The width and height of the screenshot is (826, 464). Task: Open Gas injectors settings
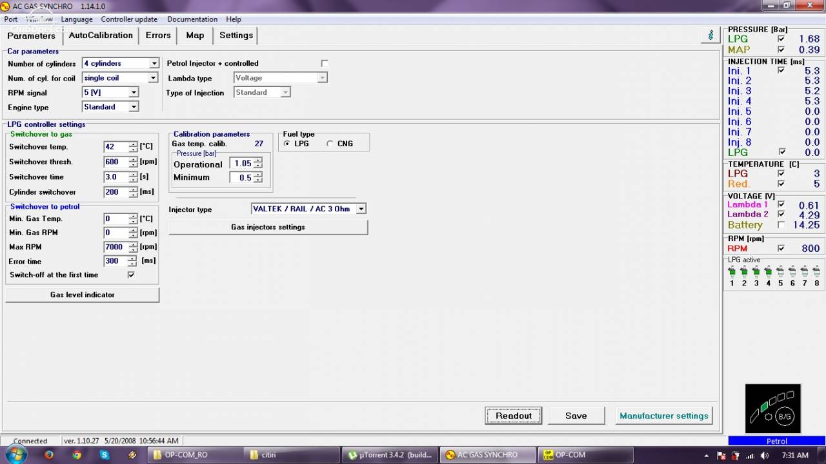tap(268, 227)
